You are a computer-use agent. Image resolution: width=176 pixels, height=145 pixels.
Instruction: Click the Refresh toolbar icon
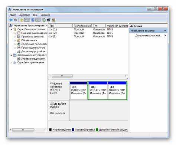44,20
